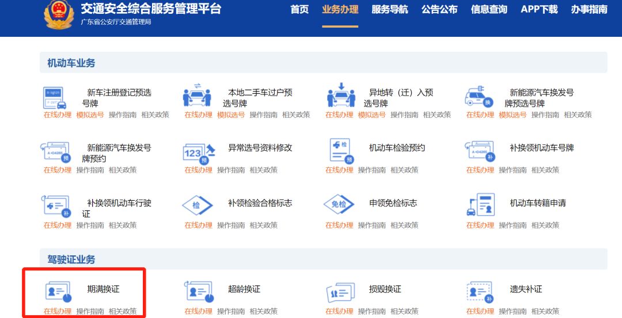Open 相关政策 under 新能源汽车换发号牌预约
The image size is (622, 318).
(x=123, y=170)
